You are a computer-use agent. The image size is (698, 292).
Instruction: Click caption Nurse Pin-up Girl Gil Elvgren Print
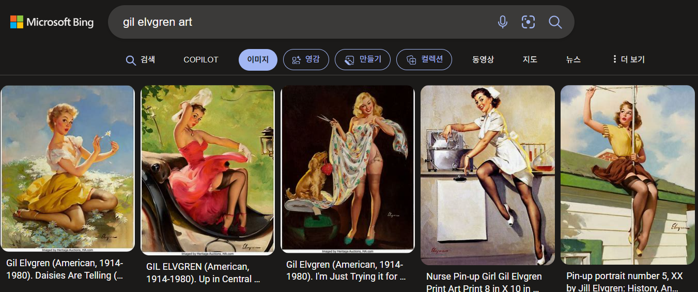coord(484,282)
